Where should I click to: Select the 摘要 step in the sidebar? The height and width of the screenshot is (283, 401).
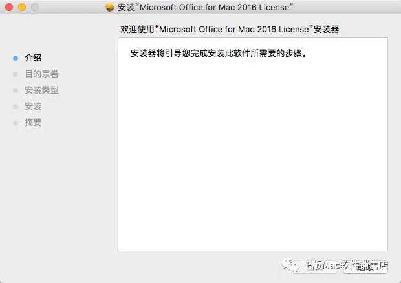33,122
